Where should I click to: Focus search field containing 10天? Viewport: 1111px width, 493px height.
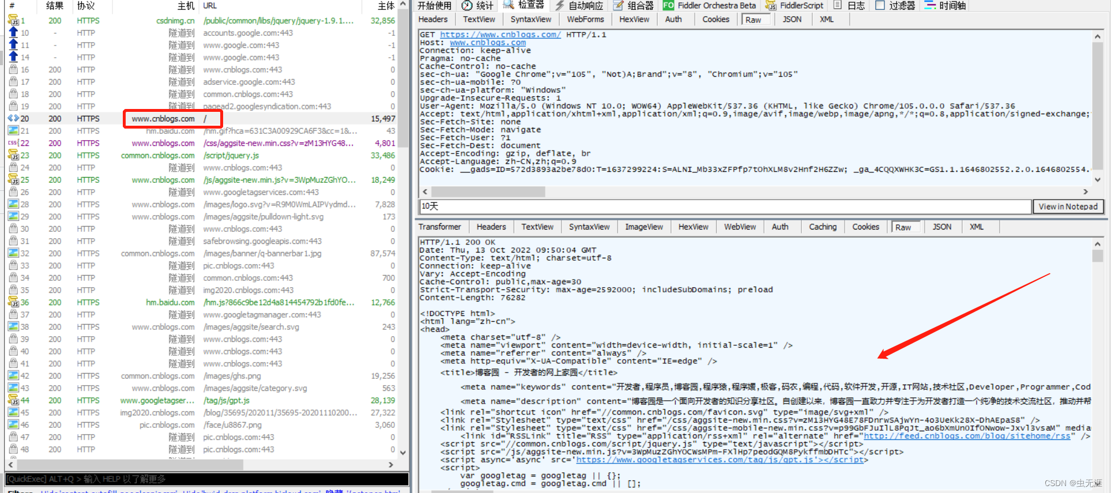(x=725, y=206)
